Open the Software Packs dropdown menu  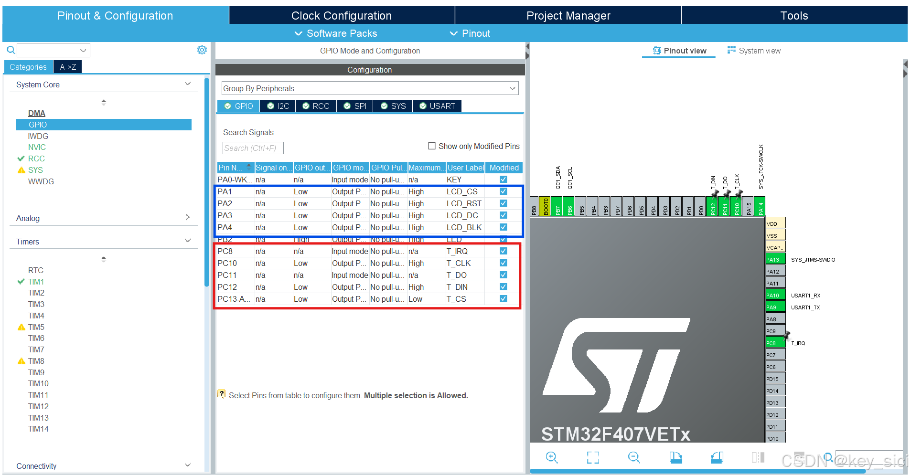pyautogui.click(x=336, y=33)
